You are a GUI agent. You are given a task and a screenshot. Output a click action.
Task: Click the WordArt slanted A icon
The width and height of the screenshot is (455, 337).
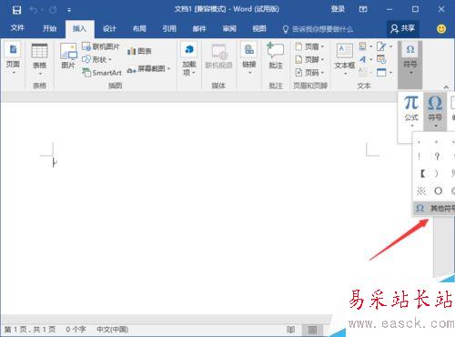tap(363, 59)
